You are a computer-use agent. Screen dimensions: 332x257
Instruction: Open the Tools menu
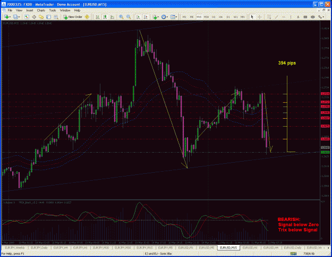click(53, 11)
